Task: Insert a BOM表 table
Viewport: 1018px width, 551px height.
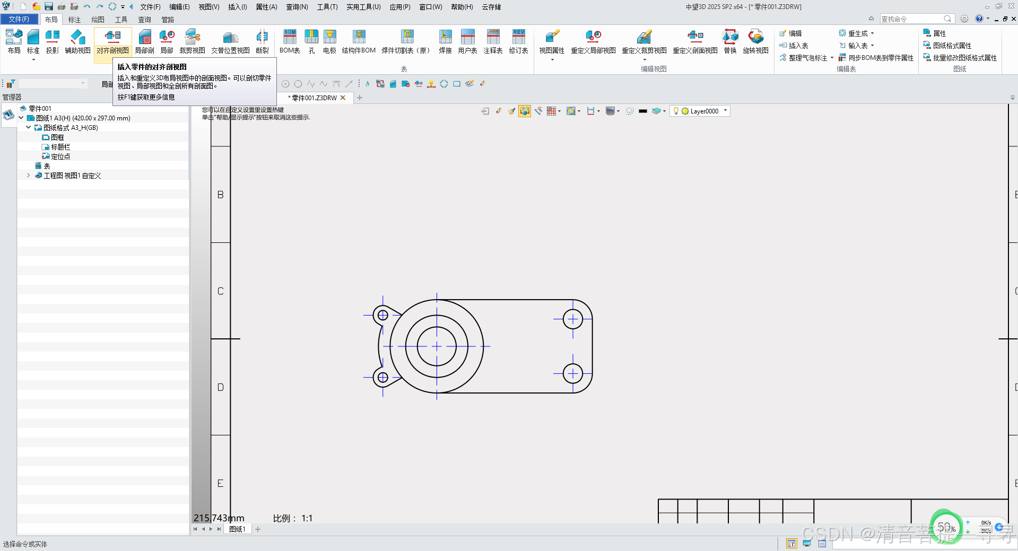Action: pyautogui.click(x=290, y=42)
